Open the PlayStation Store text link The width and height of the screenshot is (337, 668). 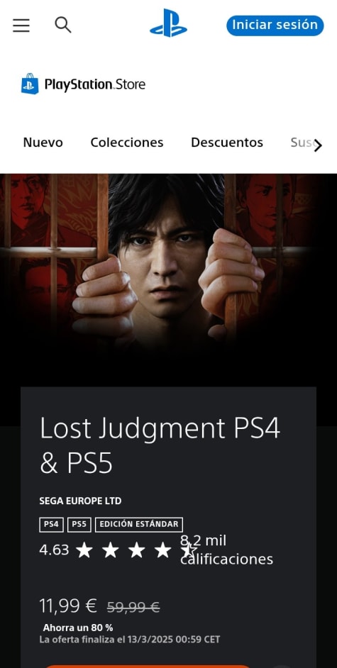pos(95,84)
